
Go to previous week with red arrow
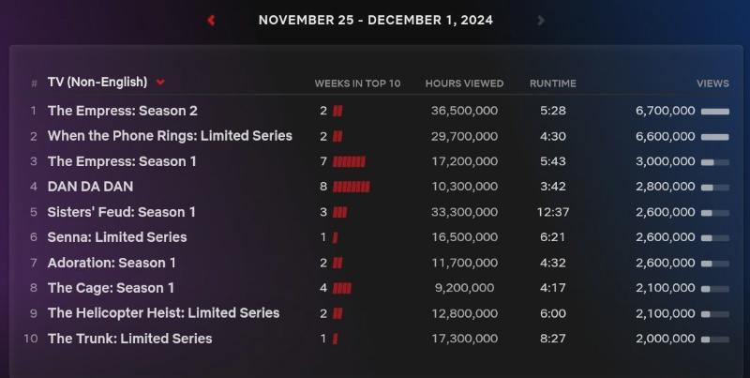coord(211,20)
